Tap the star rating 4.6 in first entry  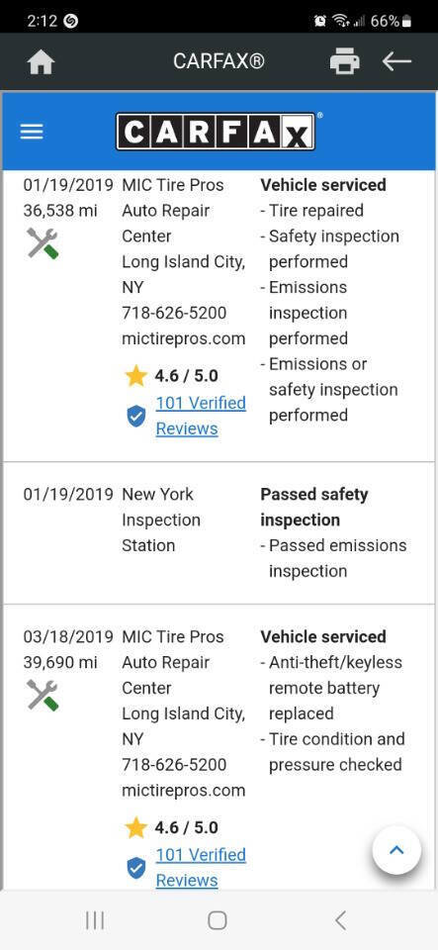tap(171, 376)
